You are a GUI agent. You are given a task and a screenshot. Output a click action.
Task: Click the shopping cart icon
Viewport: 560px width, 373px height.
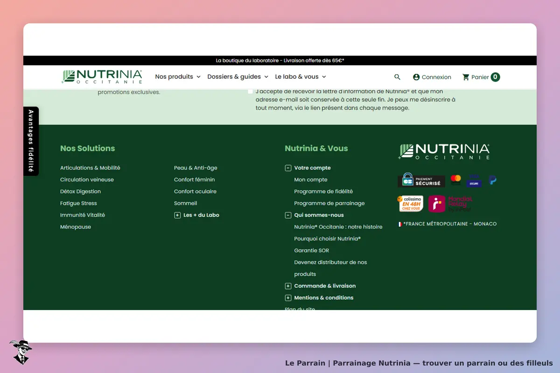466,77
